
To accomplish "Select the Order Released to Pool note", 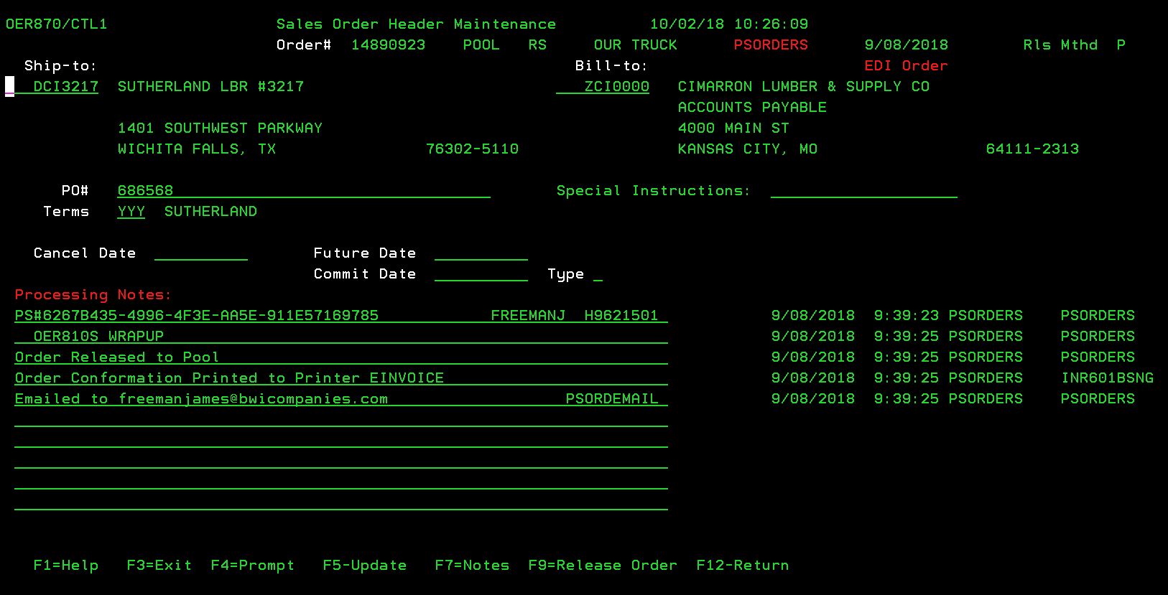I will point(340,357).
